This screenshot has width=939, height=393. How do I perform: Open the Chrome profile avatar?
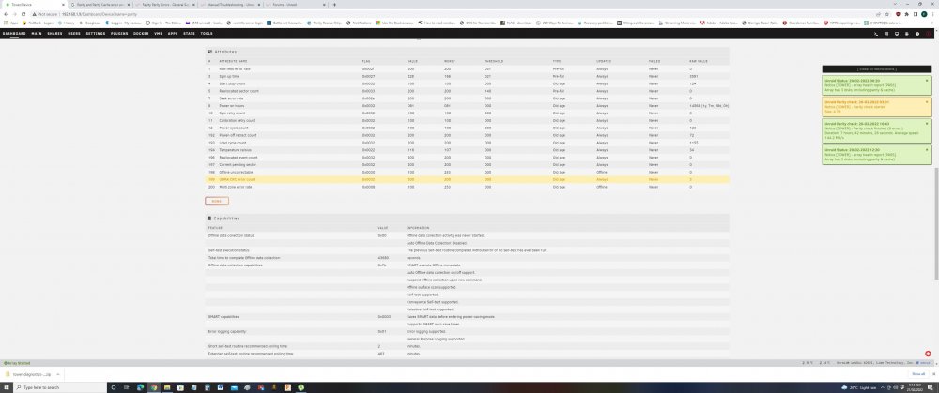point(924,14)
